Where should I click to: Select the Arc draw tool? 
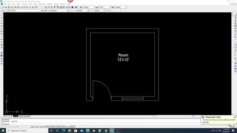point(1,28)
